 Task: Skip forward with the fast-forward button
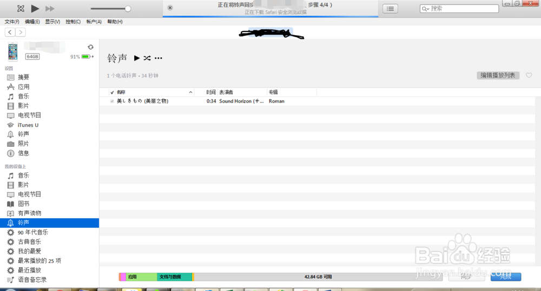tap(50, 9)
